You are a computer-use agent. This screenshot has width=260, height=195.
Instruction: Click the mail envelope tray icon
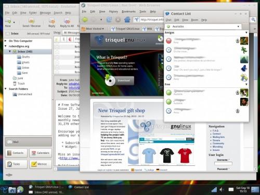(x=231, y=190)
